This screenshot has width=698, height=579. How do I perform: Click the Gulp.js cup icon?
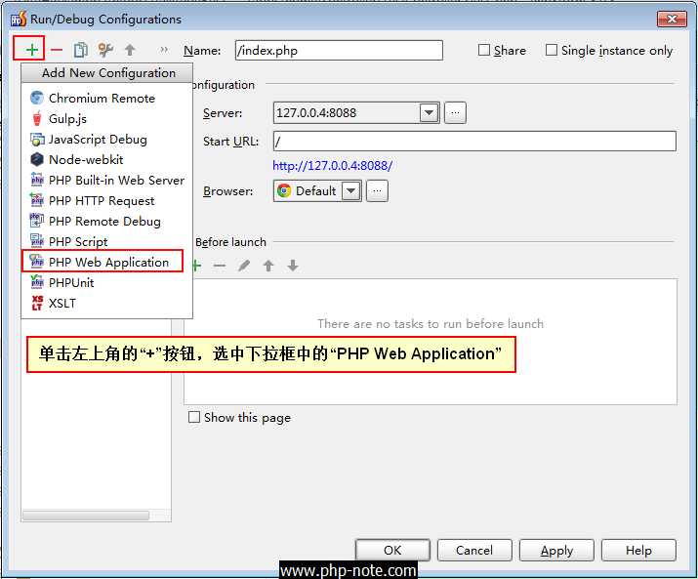coord(37,118)
